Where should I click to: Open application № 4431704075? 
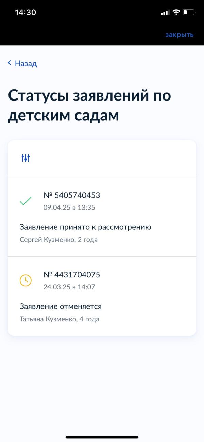(72, 275)
